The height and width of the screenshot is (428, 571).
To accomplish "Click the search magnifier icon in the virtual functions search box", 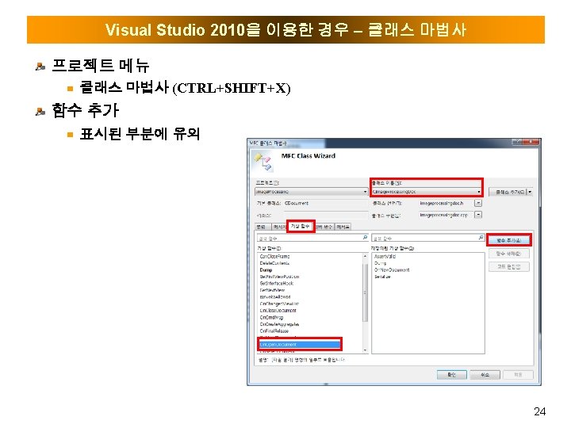I will (x=365, y=237).
